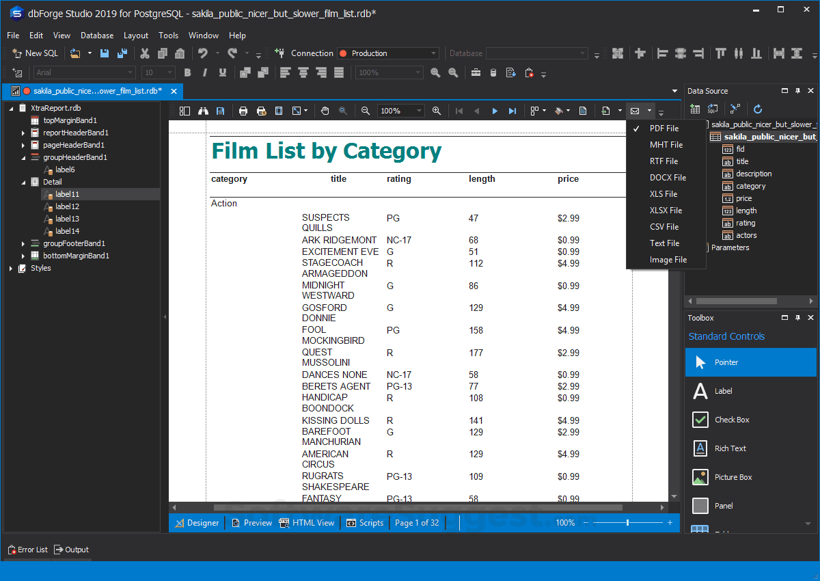
Task: Click the Save icon in main toolbar
Action: pyautogui.click(x=105, y=53)
